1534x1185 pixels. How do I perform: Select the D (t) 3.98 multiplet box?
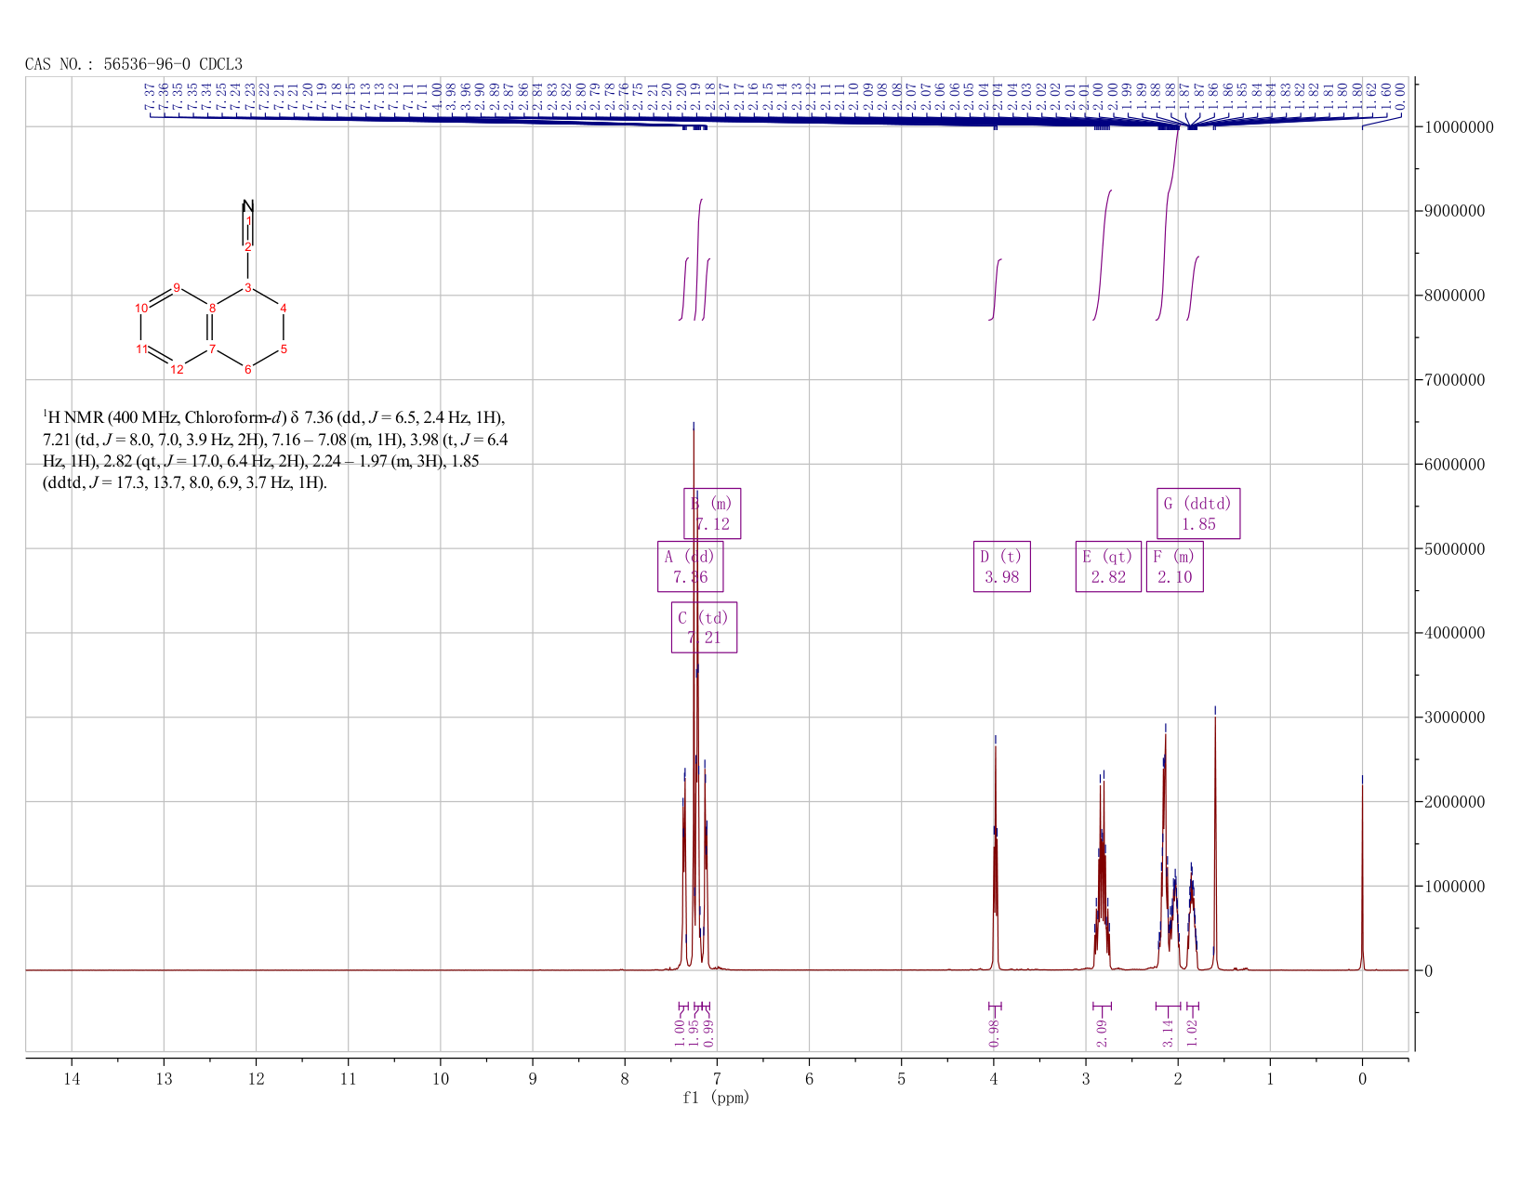(1001, 566)
